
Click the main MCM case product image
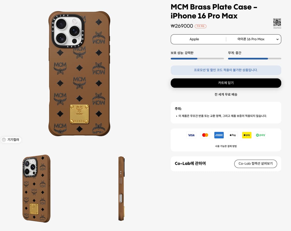79,73
